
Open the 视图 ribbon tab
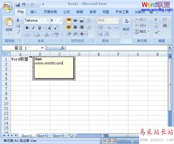coord(106,12)
